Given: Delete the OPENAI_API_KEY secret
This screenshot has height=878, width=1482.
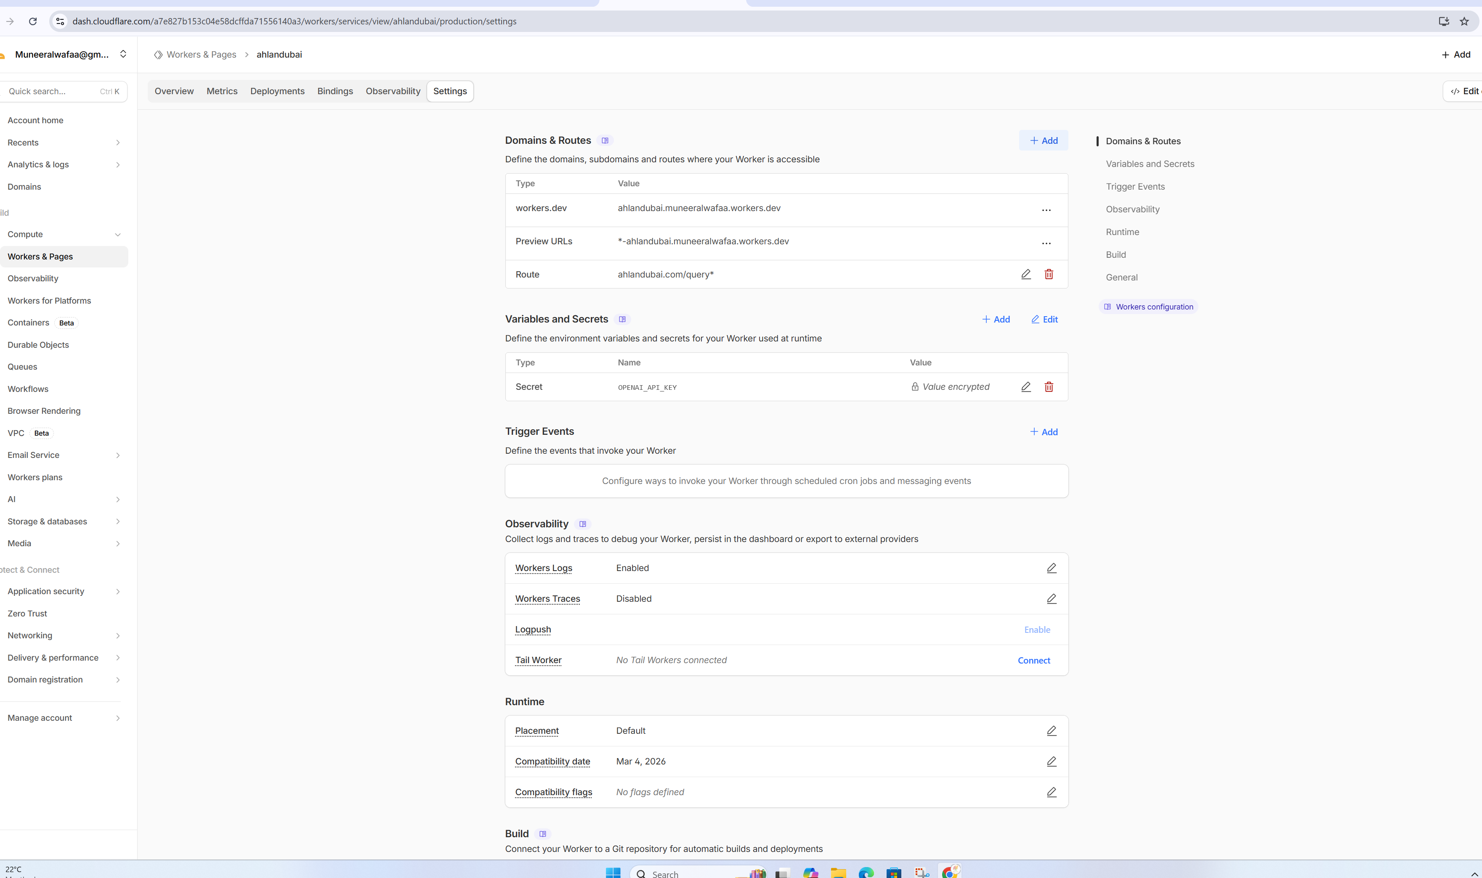Looking at the screenshot, I should (1049, 386).
